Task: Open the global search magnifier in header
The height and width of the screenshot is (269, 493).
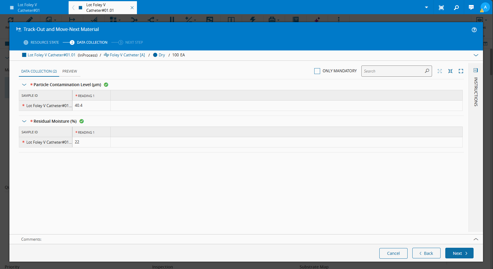Action: tap(456, 7)
